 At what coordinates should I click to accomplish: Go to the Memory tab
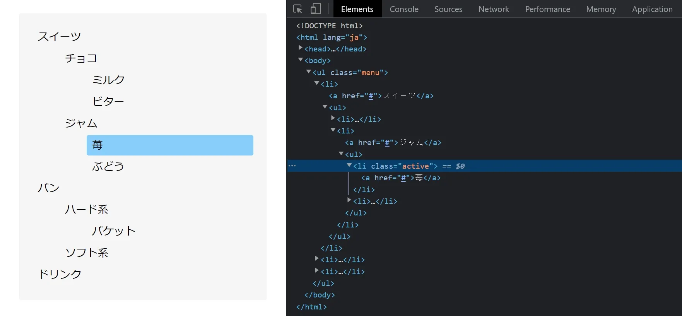pos(601,9)
